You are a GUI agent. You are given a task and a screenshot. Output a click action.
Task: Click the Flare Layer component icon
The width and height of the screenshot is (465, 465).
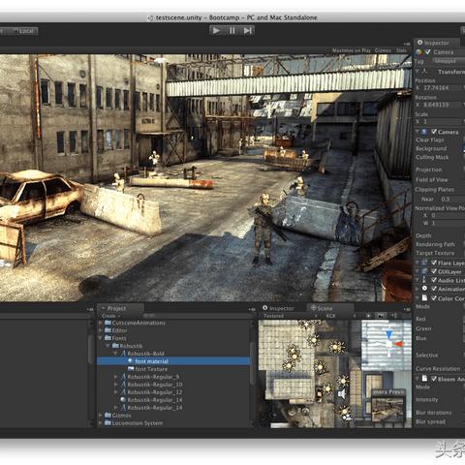pyautogui.click(x=424, y=263)
